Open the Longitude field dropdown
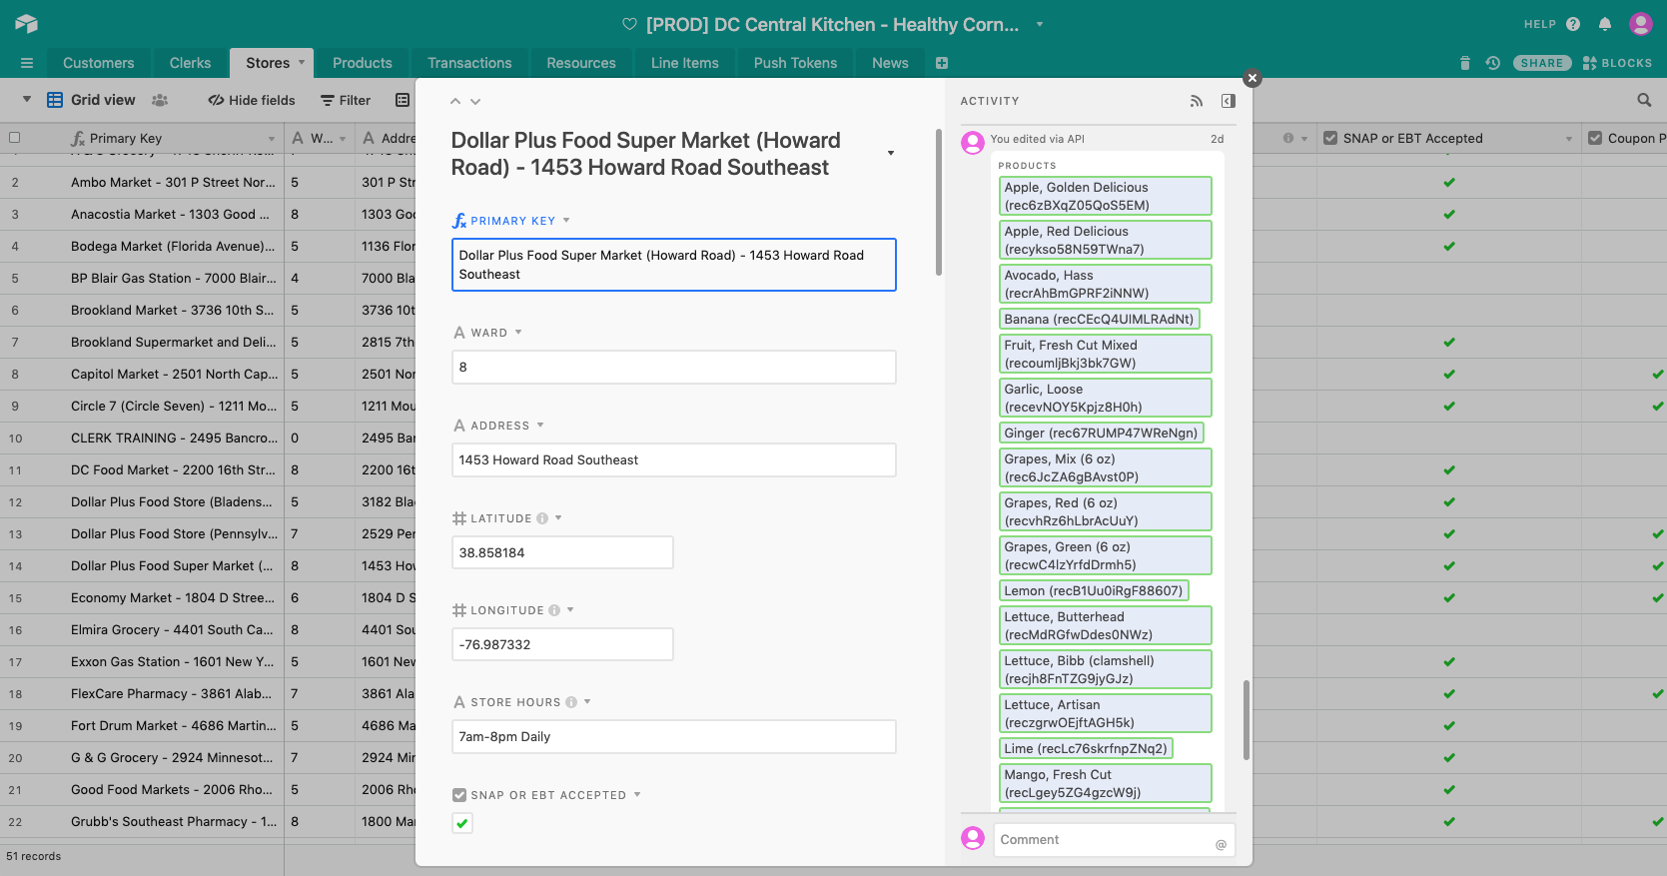This screenshot has width=1667, height=876. pyautogui.click(x=570, y=610)
